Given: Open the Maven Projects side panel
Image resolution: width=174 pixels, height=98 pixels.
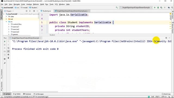Looking at the screenshot, I should click(x=173, y=27).
